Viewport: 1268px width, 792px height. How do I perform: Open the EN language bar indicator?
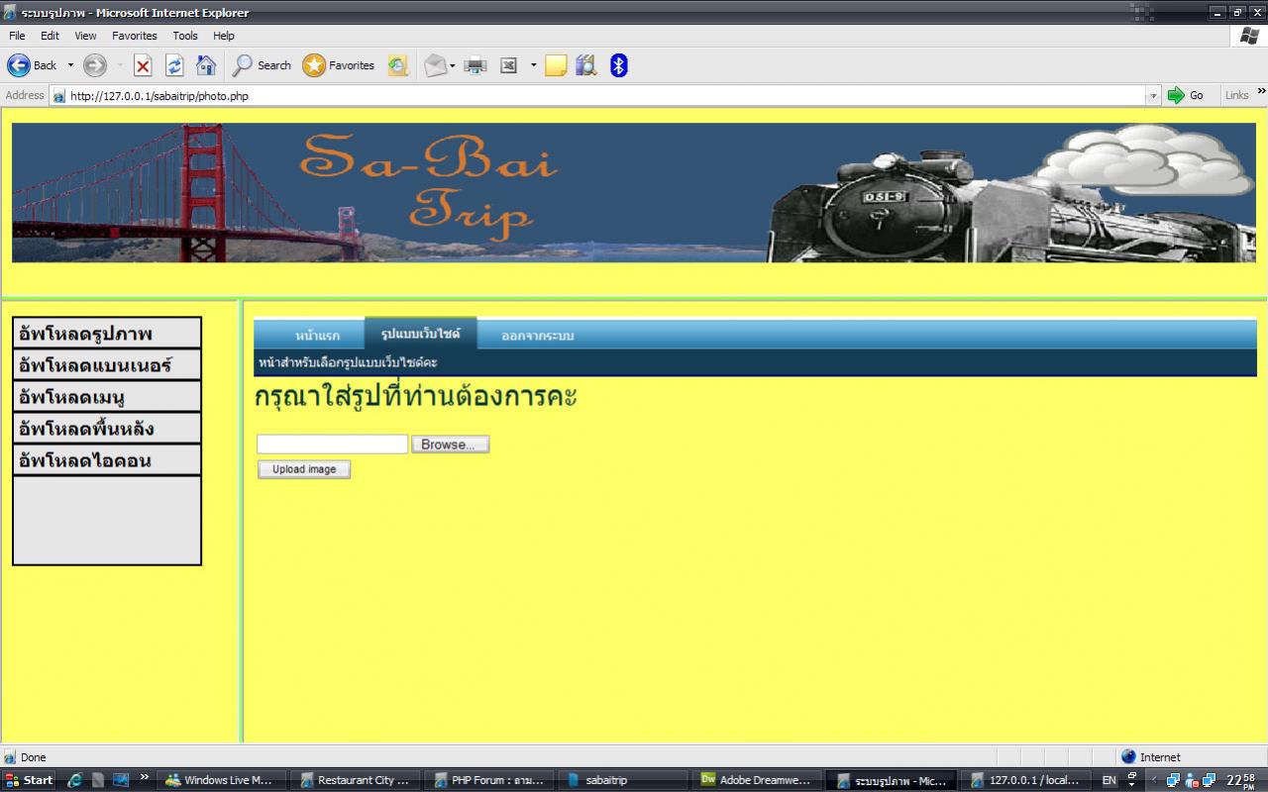[x=1109, y=780]
